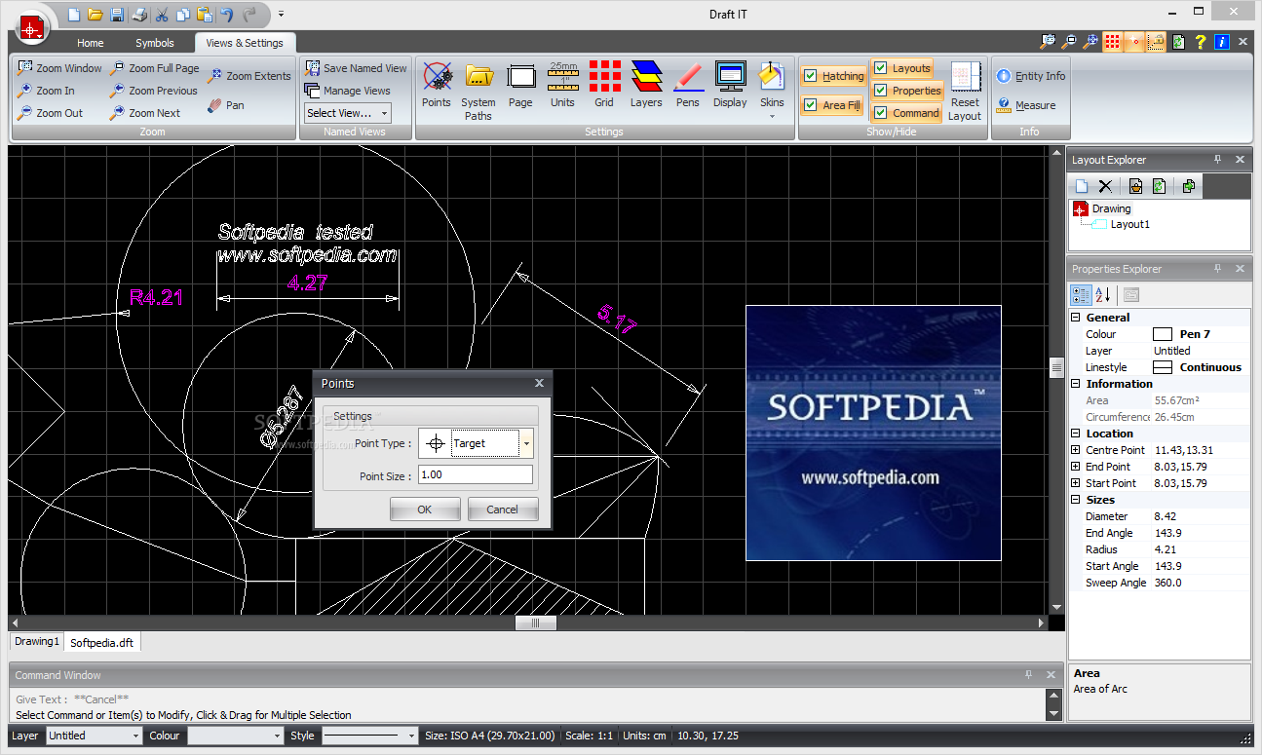Switch to the Drawing1 document tab
1262x755 pixels.
37,641
